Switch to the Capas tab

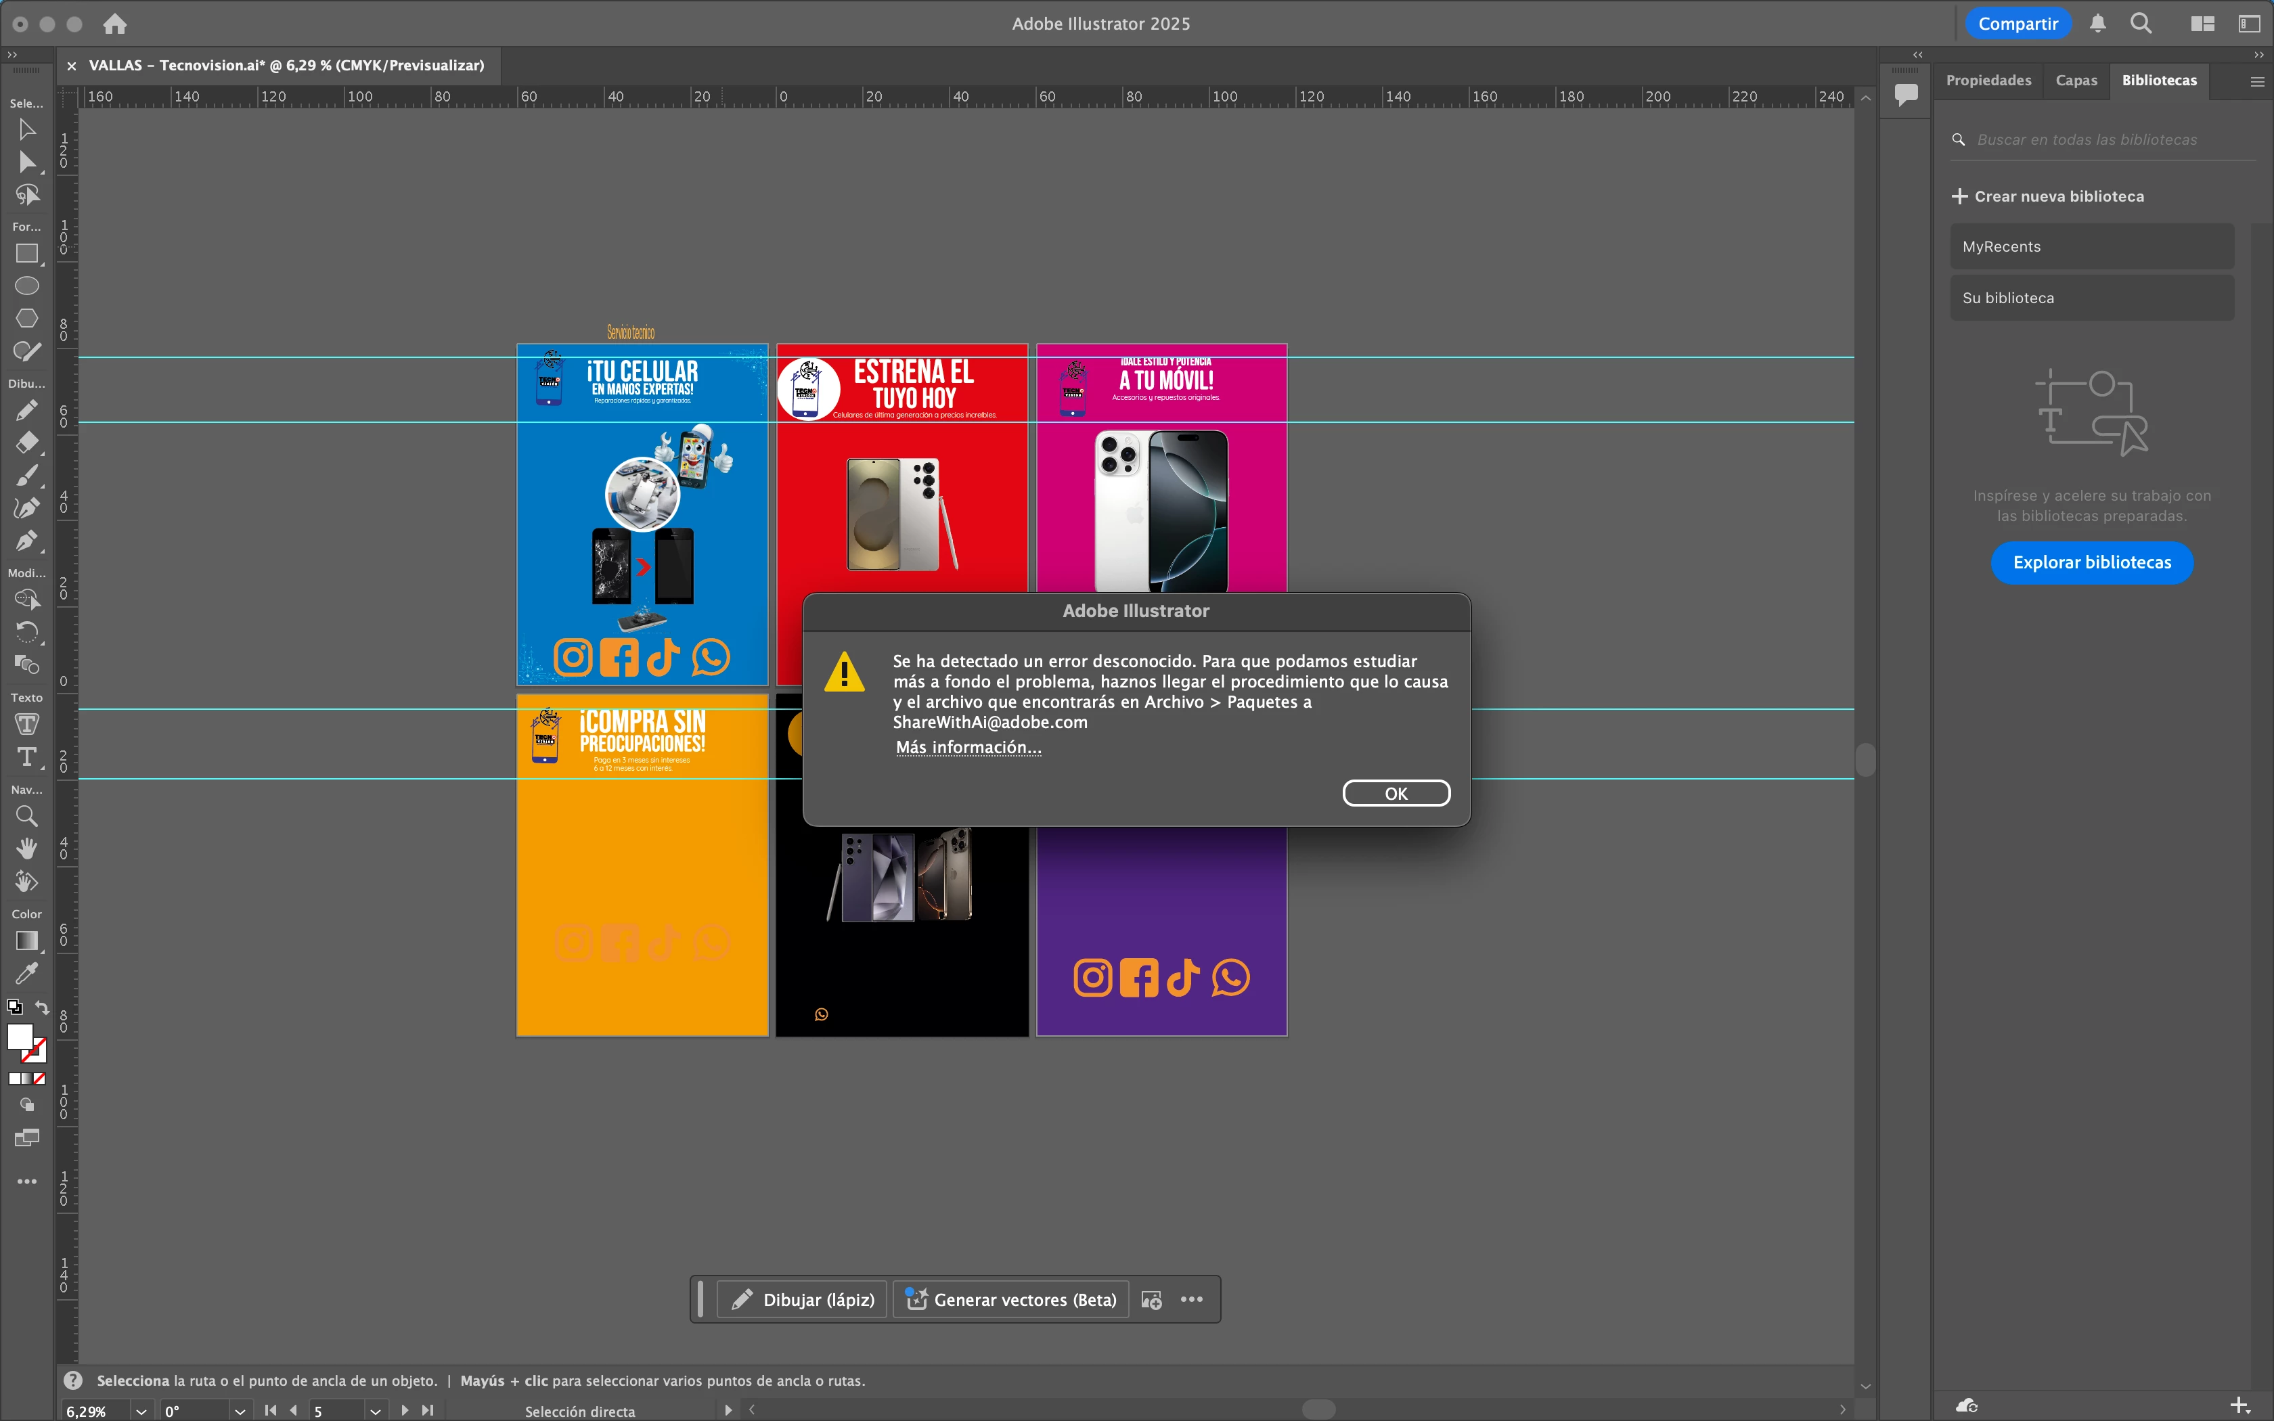(x=2076, y=81)
